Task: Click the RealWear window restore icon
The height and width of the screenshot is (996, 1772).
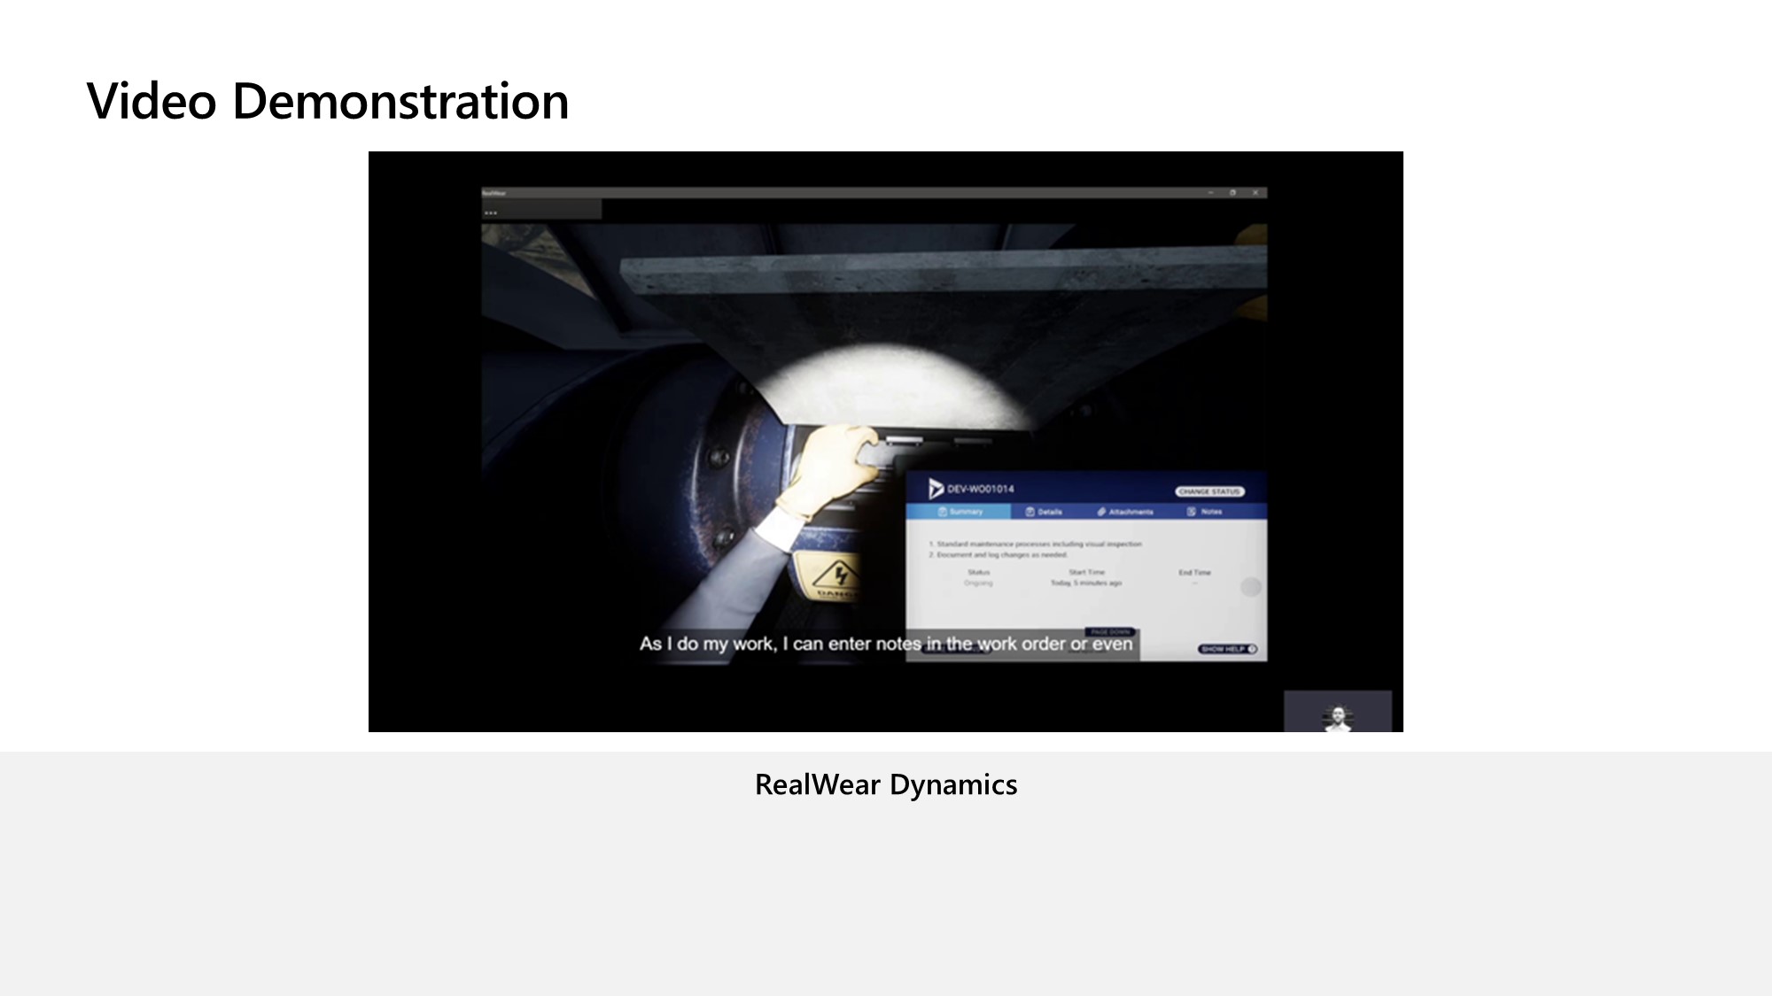Action: tap(1232, 192)
